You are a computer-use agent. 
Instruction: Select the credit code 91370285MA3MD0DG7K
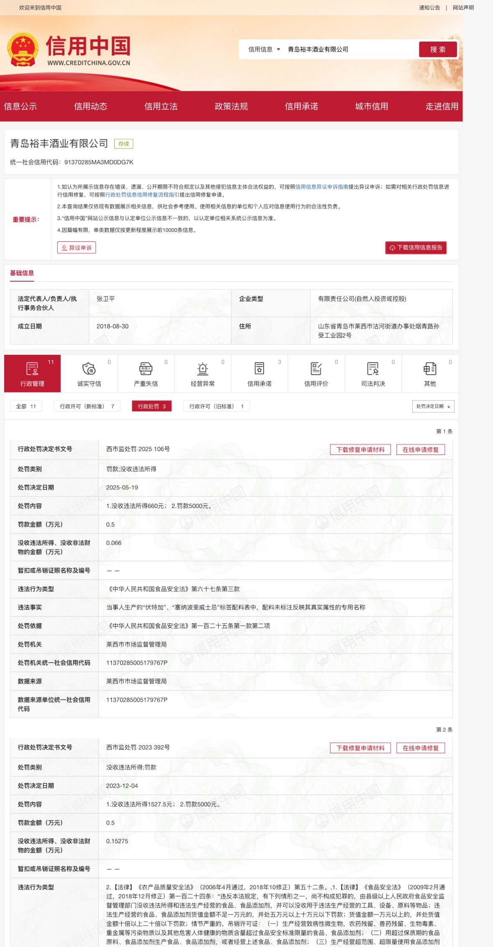coord(99,162)
